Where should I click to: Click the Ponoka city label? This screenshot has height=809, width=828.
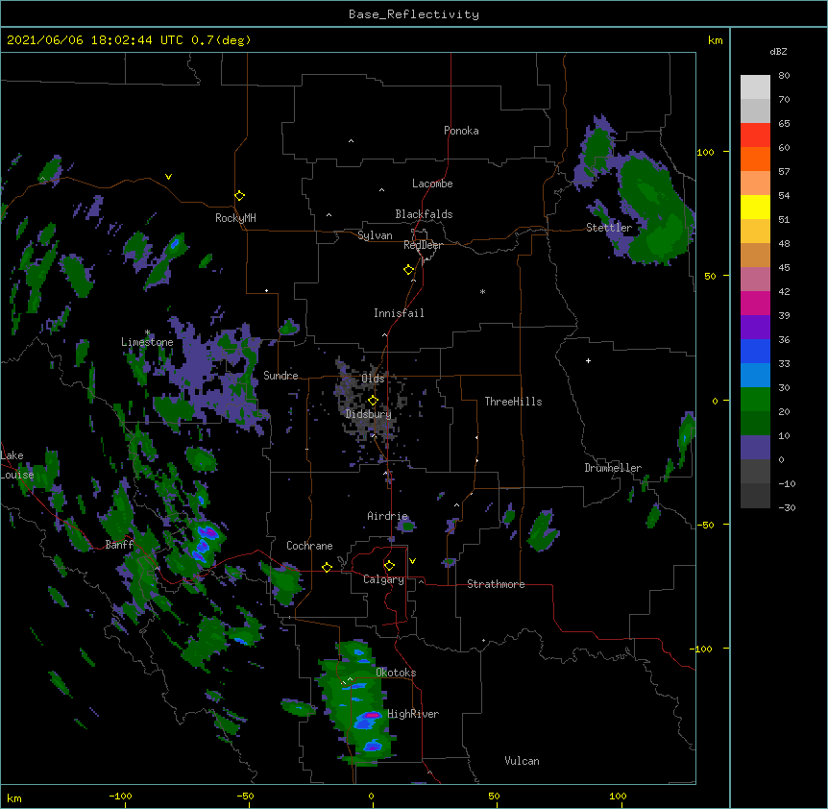tap(461, 131)
